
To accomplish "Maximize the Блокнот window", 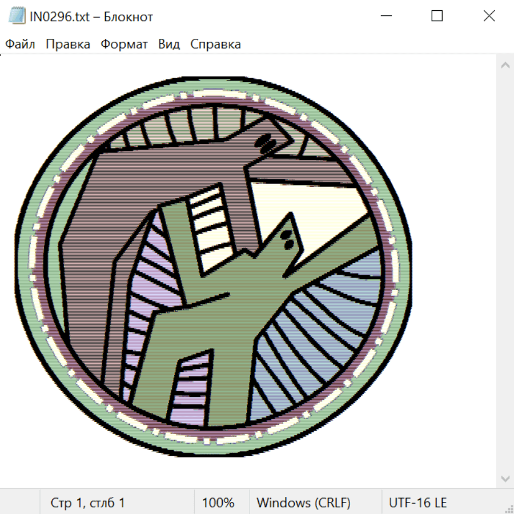I will pyautogui.click(x=437, y=17).
